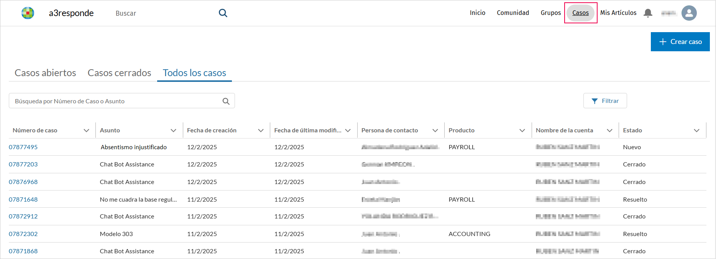The image size is (716, 259).
Task: Open case number 07876968
Action: (23, 182)
